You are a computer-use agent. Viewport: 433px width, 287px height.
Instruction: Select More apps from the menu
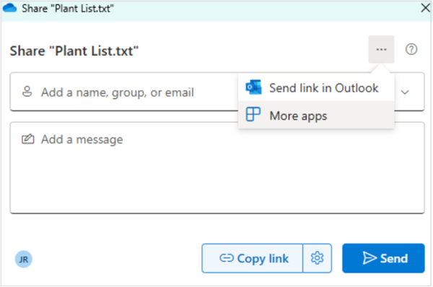click(x=316, y=115)
